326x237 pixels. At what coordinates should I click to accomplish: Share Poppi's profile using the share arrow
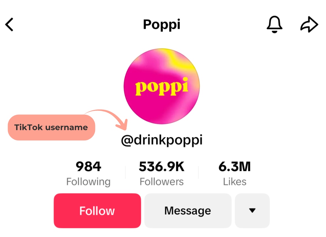click(x=309, y=24)
